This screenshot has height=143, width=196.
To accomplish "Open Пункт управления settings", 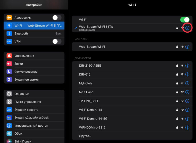I will point(34,102).
